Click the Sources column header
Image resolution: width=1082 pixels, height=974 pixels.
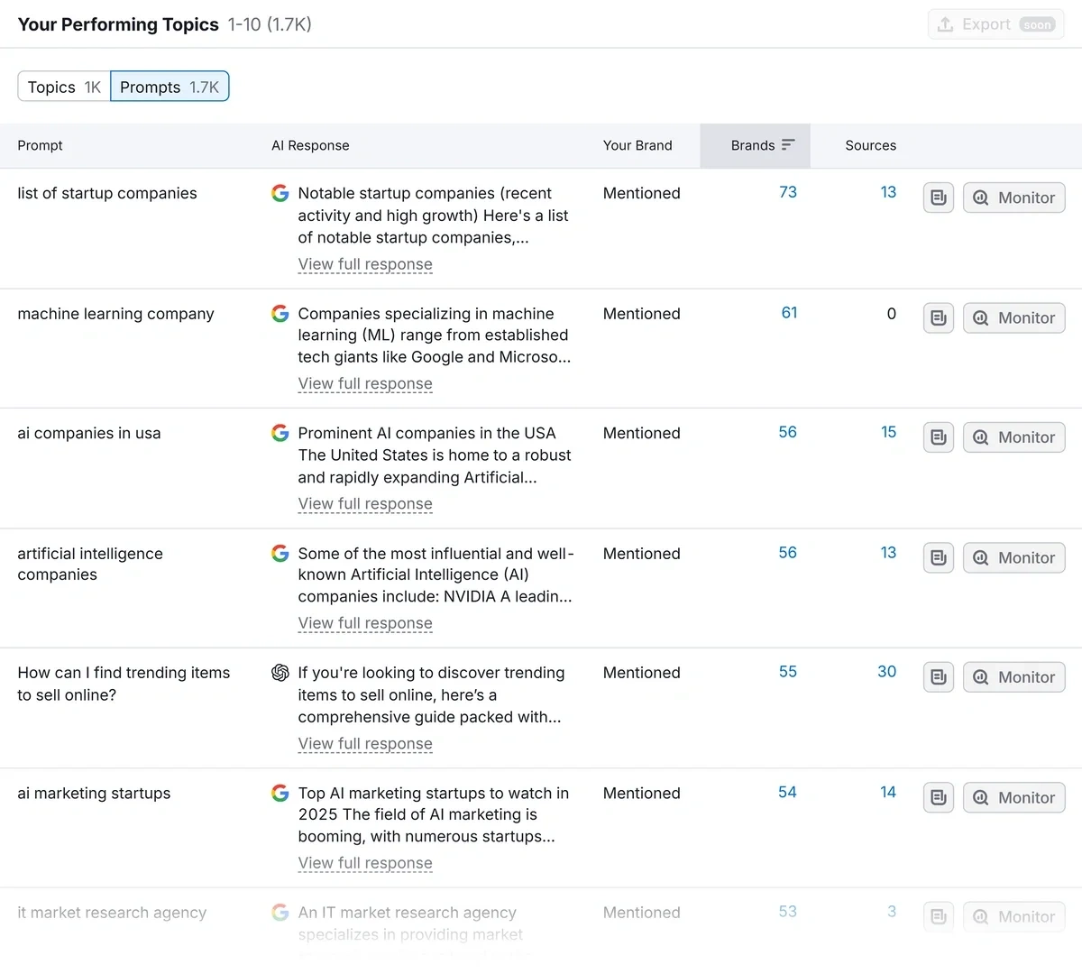coord(870,145)
